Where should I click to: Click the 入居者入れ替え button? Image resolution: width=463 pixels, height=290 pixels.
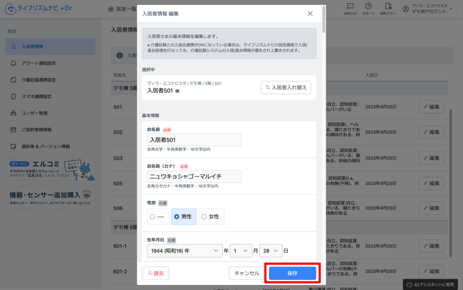pos(286,88)
